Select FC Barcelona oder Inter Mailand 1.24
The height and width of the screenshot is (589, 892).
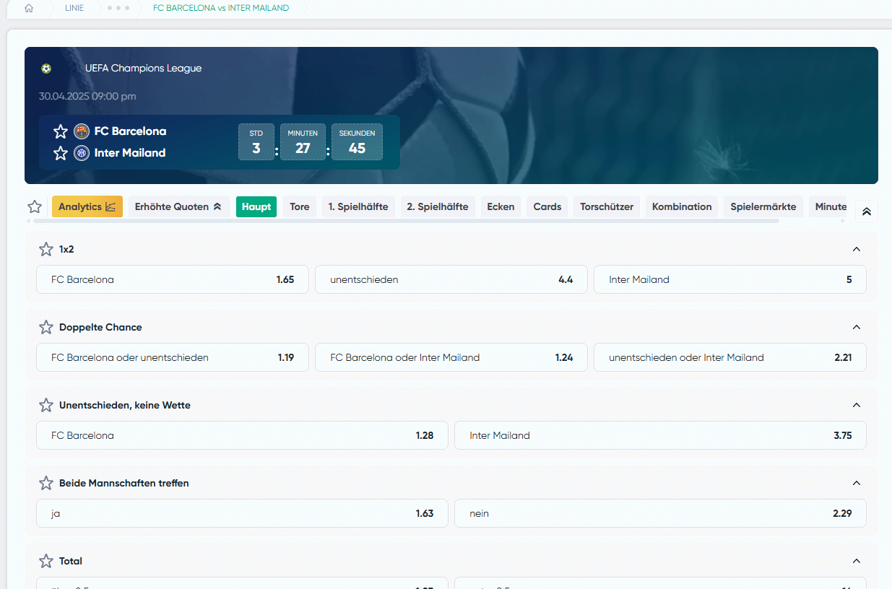coord(451,357)
